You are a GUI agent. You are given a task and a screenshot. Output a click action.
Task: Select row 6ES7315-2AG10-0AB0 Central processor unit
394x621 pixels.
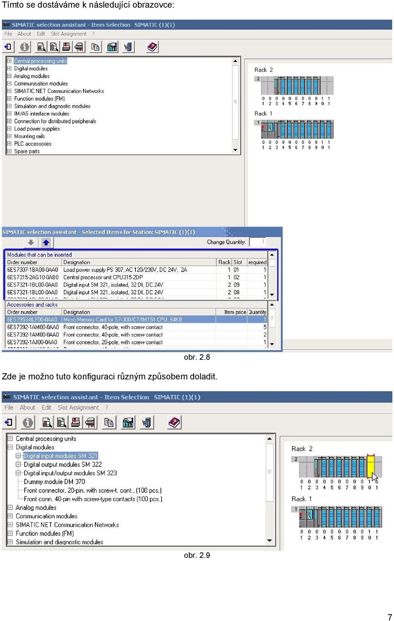pyautogui.click(x=137, y=277)
